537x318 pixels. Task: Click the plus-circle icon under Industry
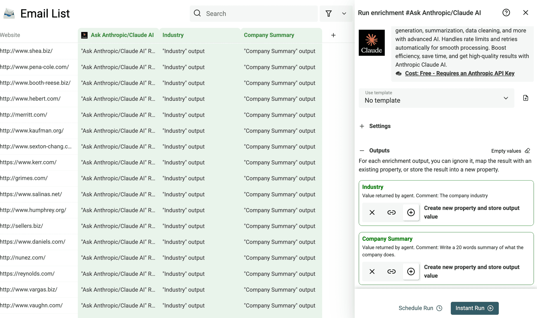tap(411, 212)
